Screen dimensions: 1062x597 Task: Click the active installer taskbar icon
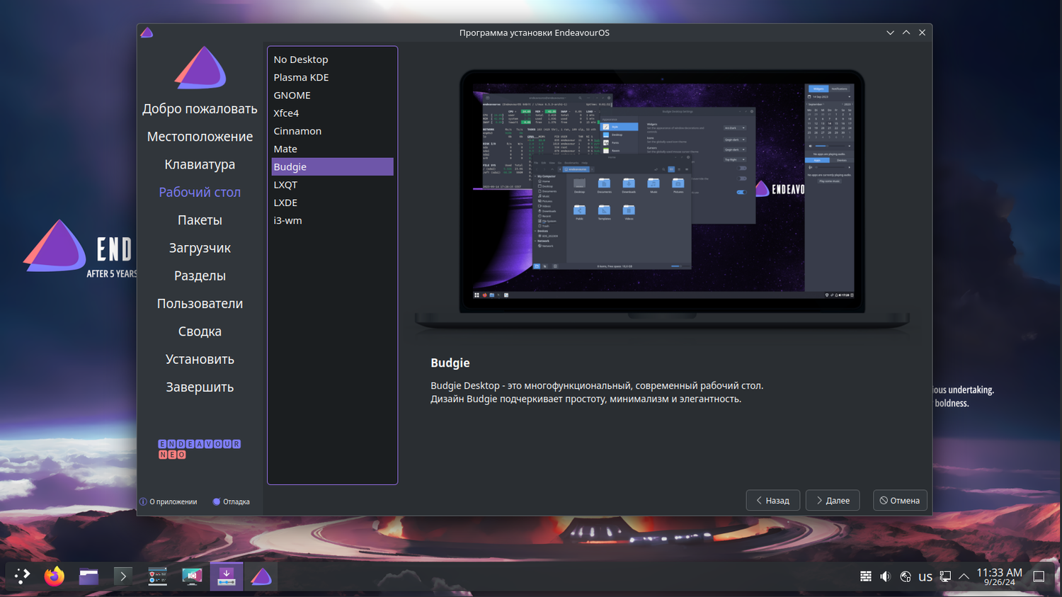click(226, 576)
